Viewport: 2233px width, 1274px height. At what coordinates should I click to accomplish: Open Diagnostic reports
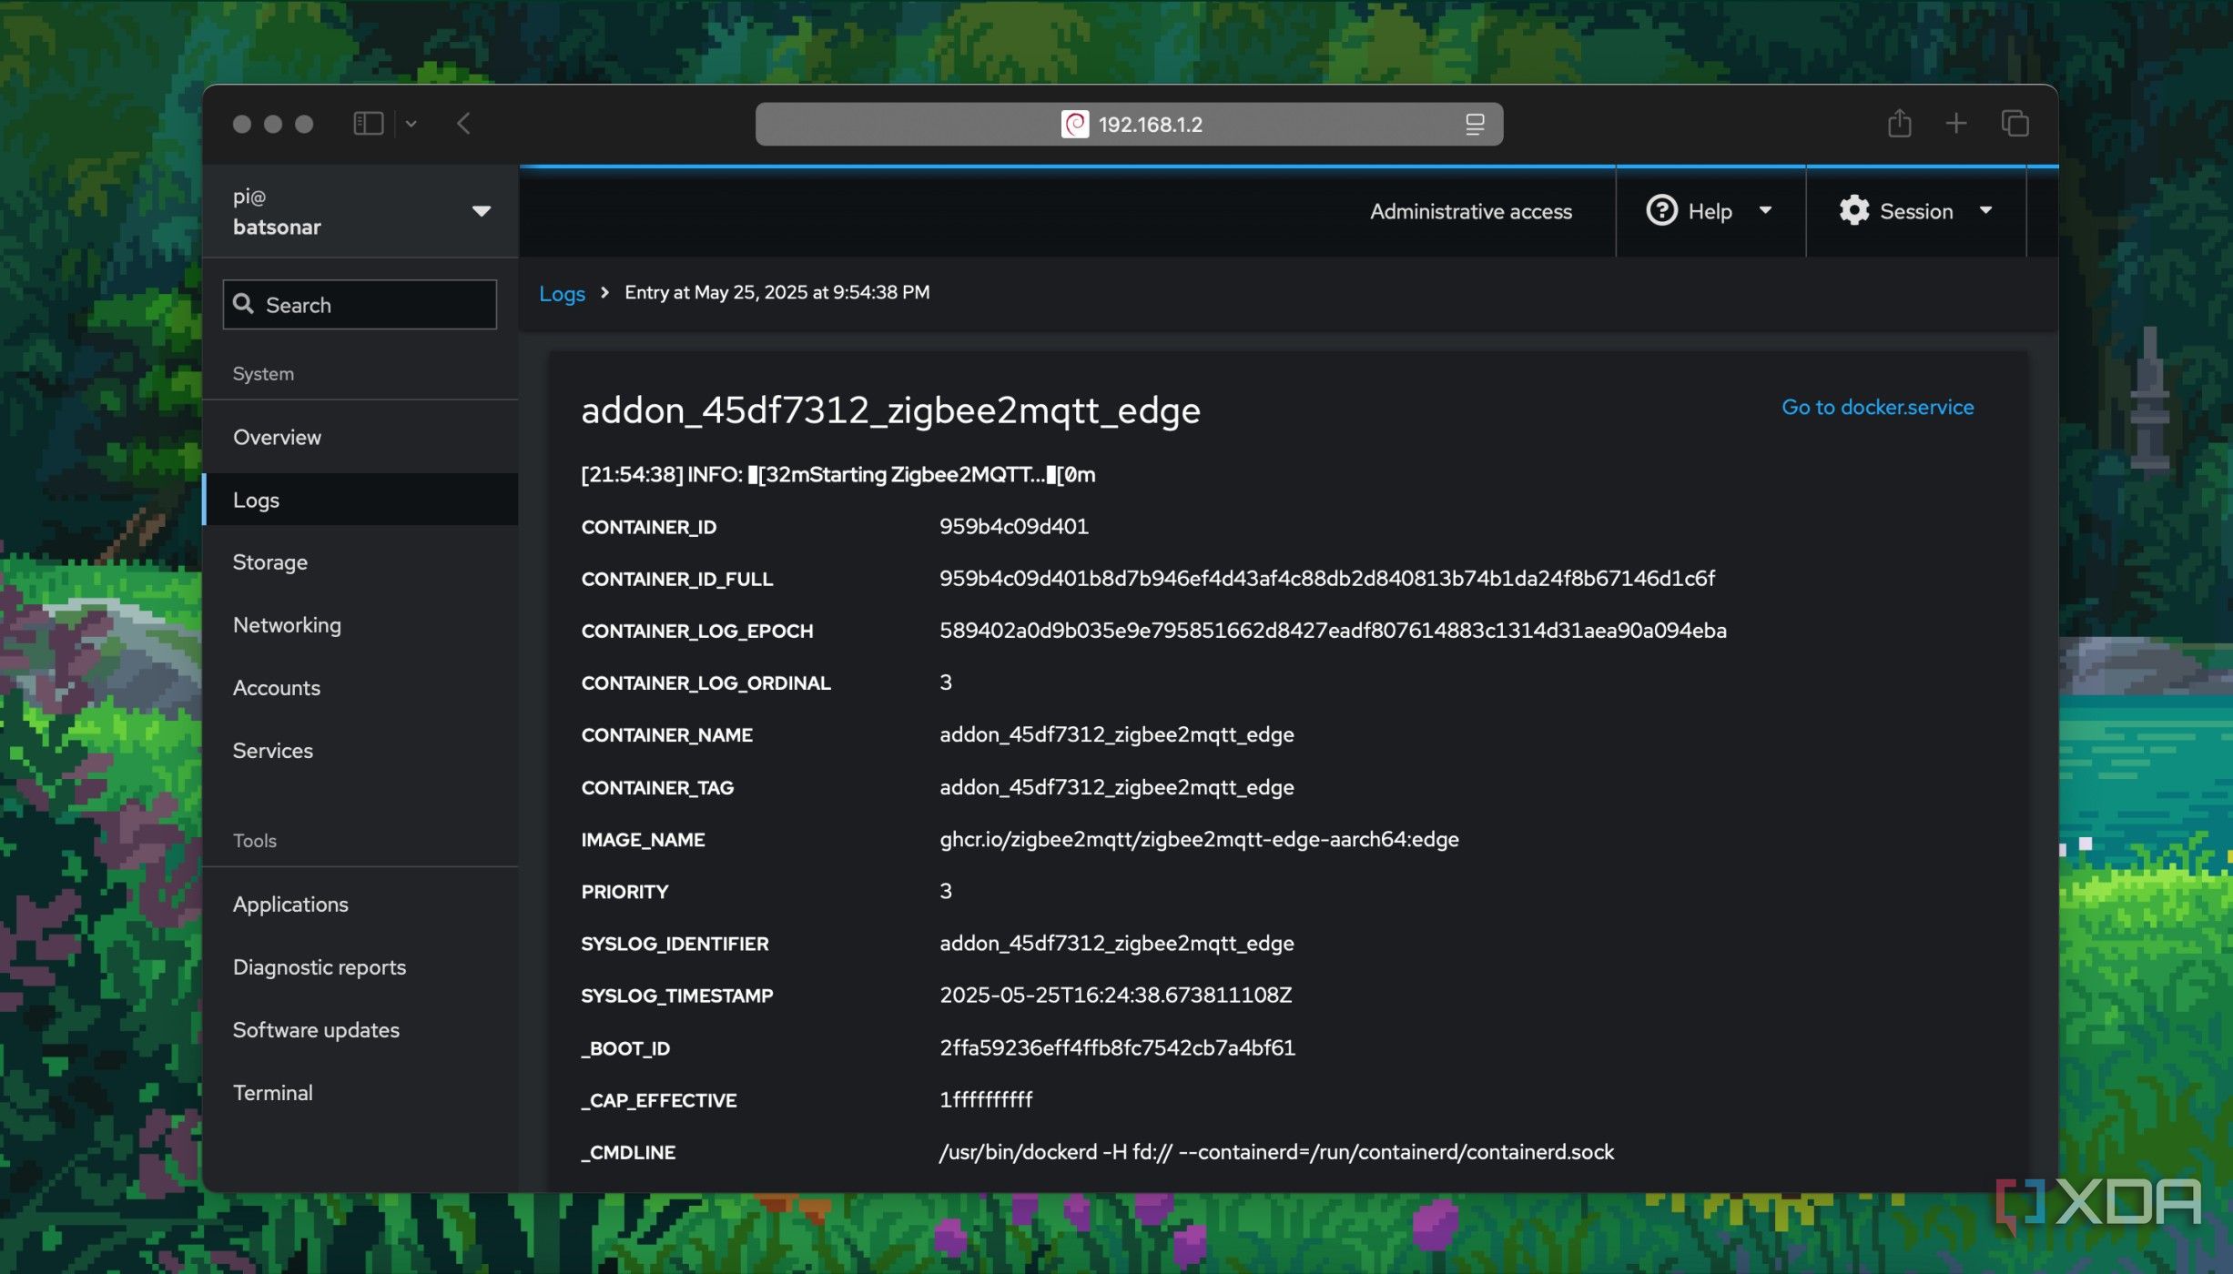click(360, 967)
